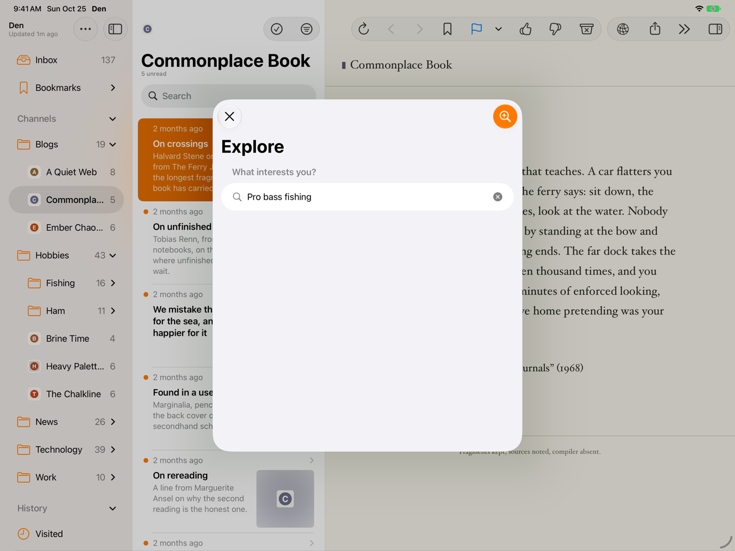The image size is (735, 551).
Task: Show more toolbar items double chevron
Action: point(684,29)
